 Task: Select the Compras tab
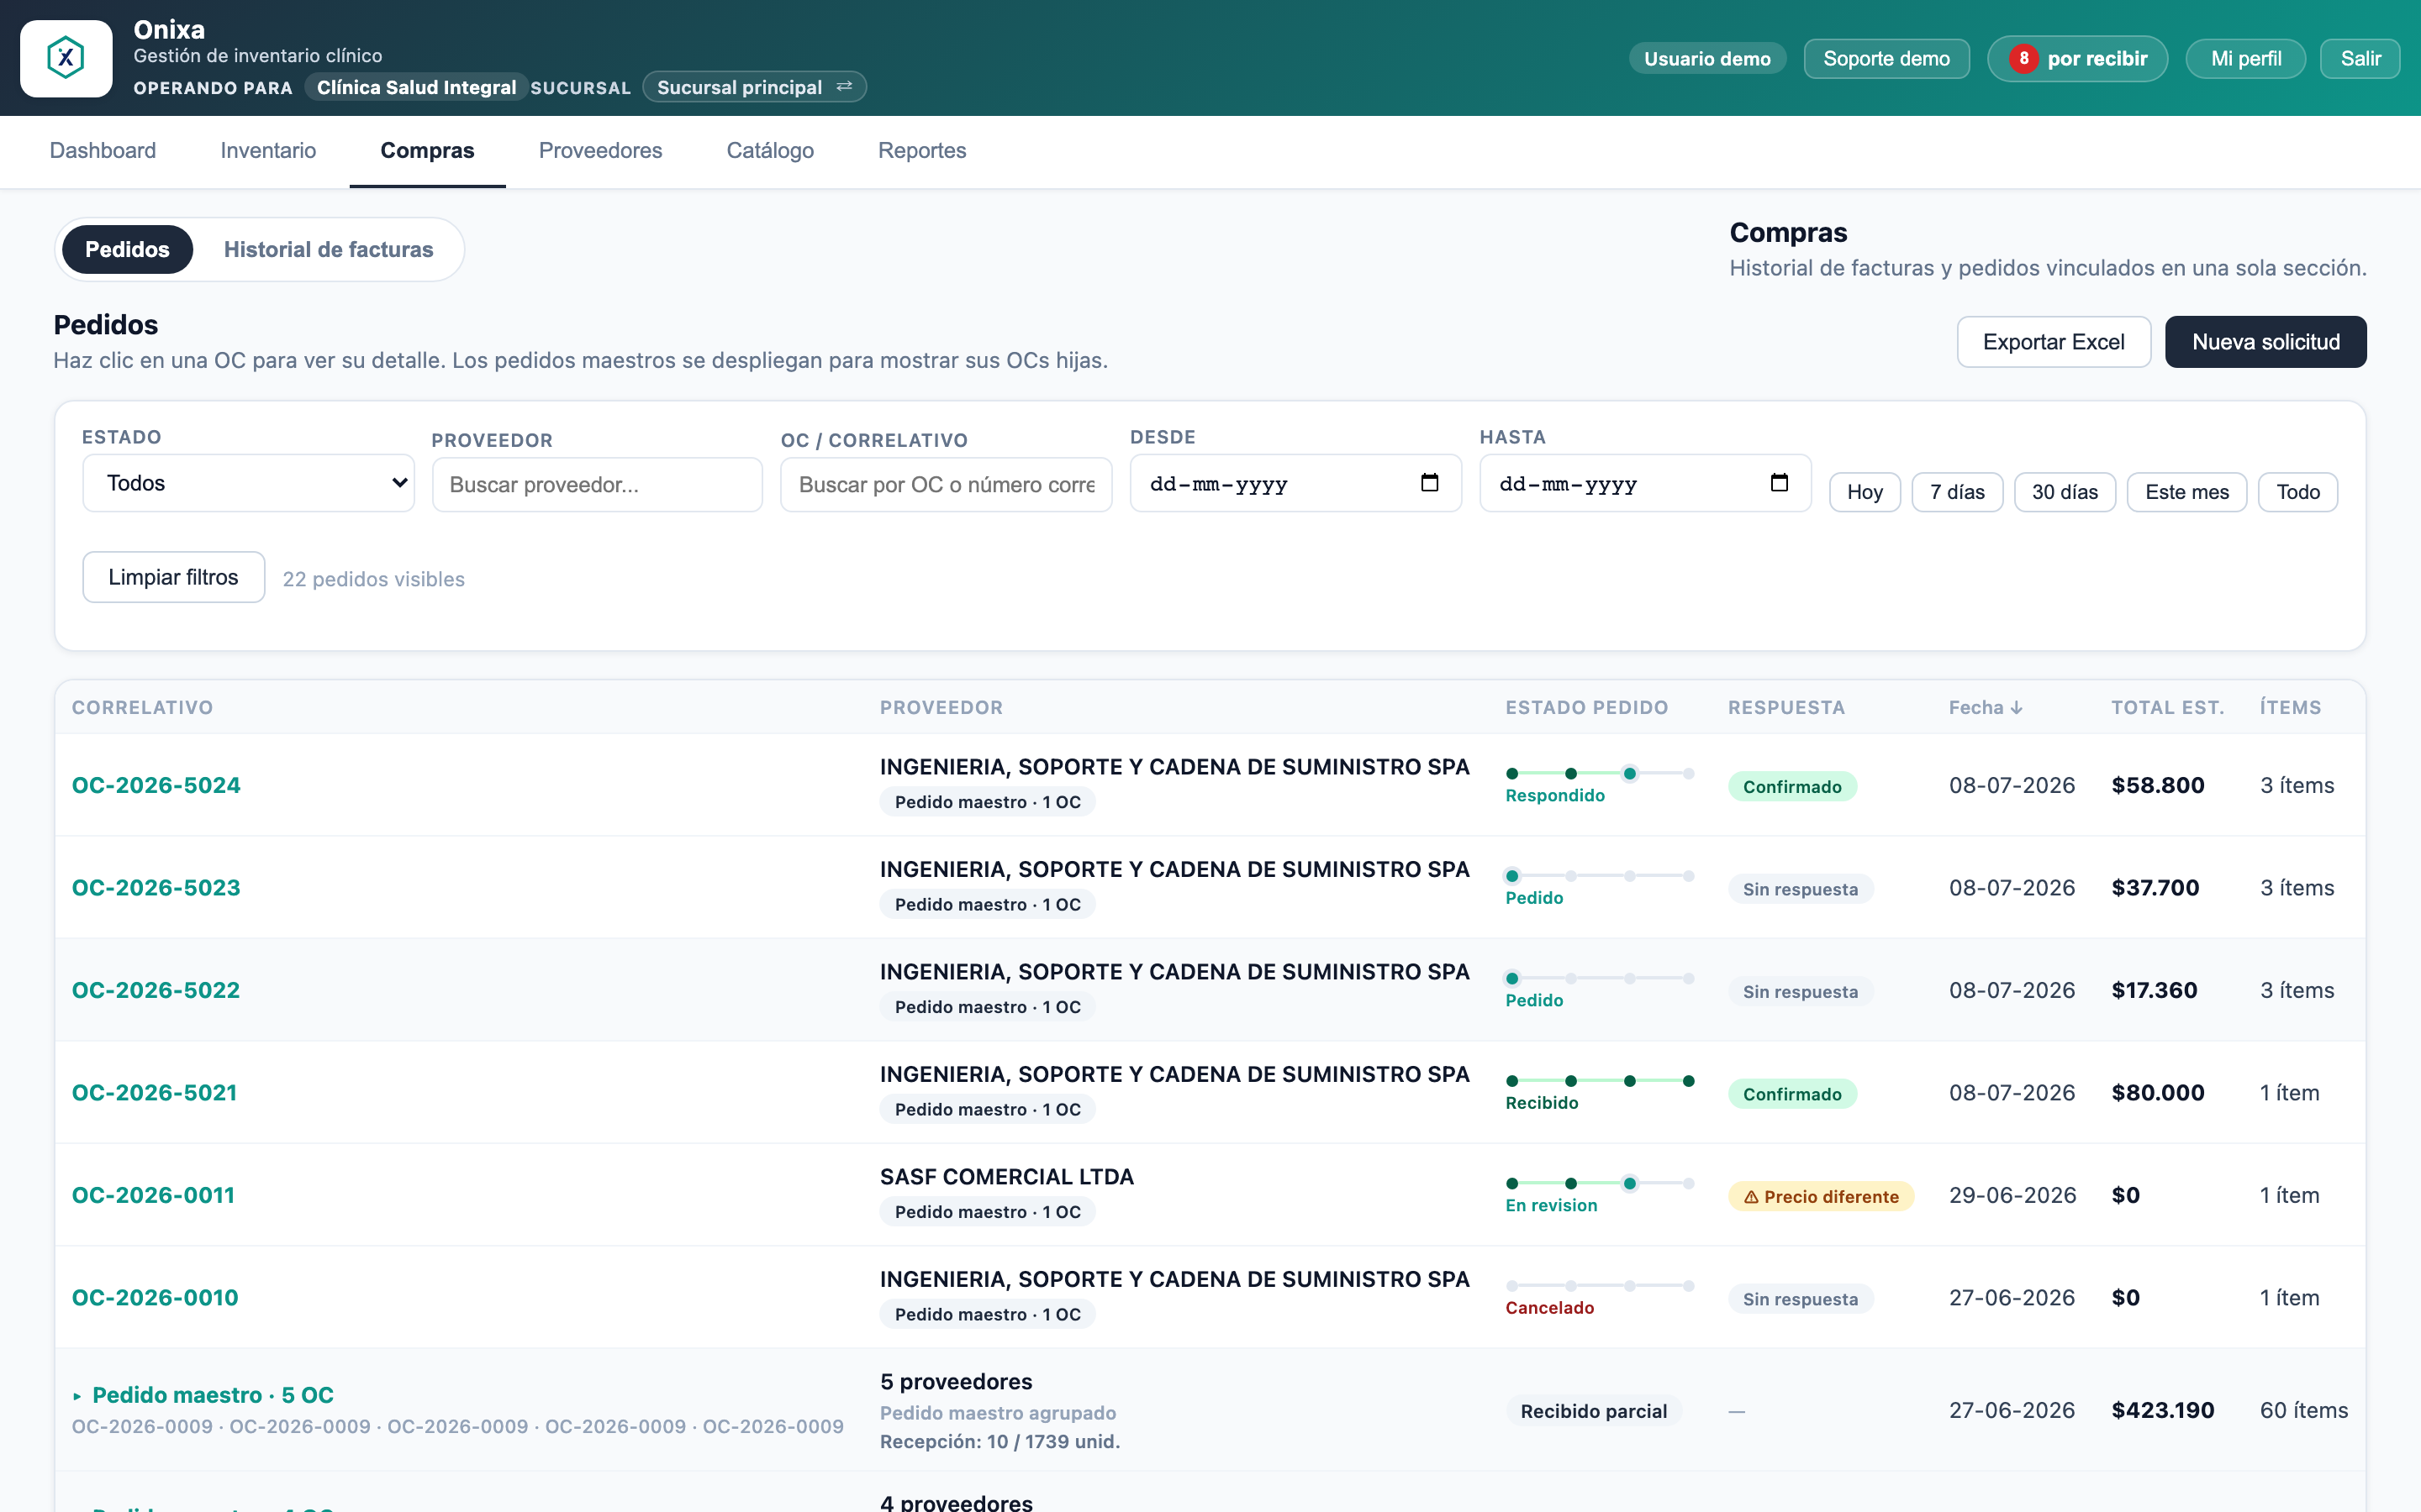[427, 151]
